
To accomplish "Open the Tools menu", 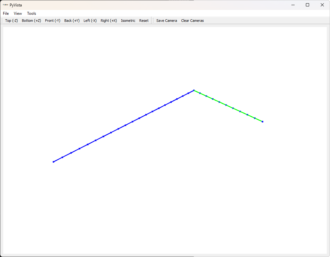I will click(31, 13).
